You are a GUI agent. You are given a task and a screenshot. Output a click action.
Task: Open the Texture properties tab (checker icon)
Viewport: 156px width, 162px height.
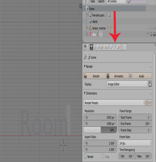click(x=122, y=47)
